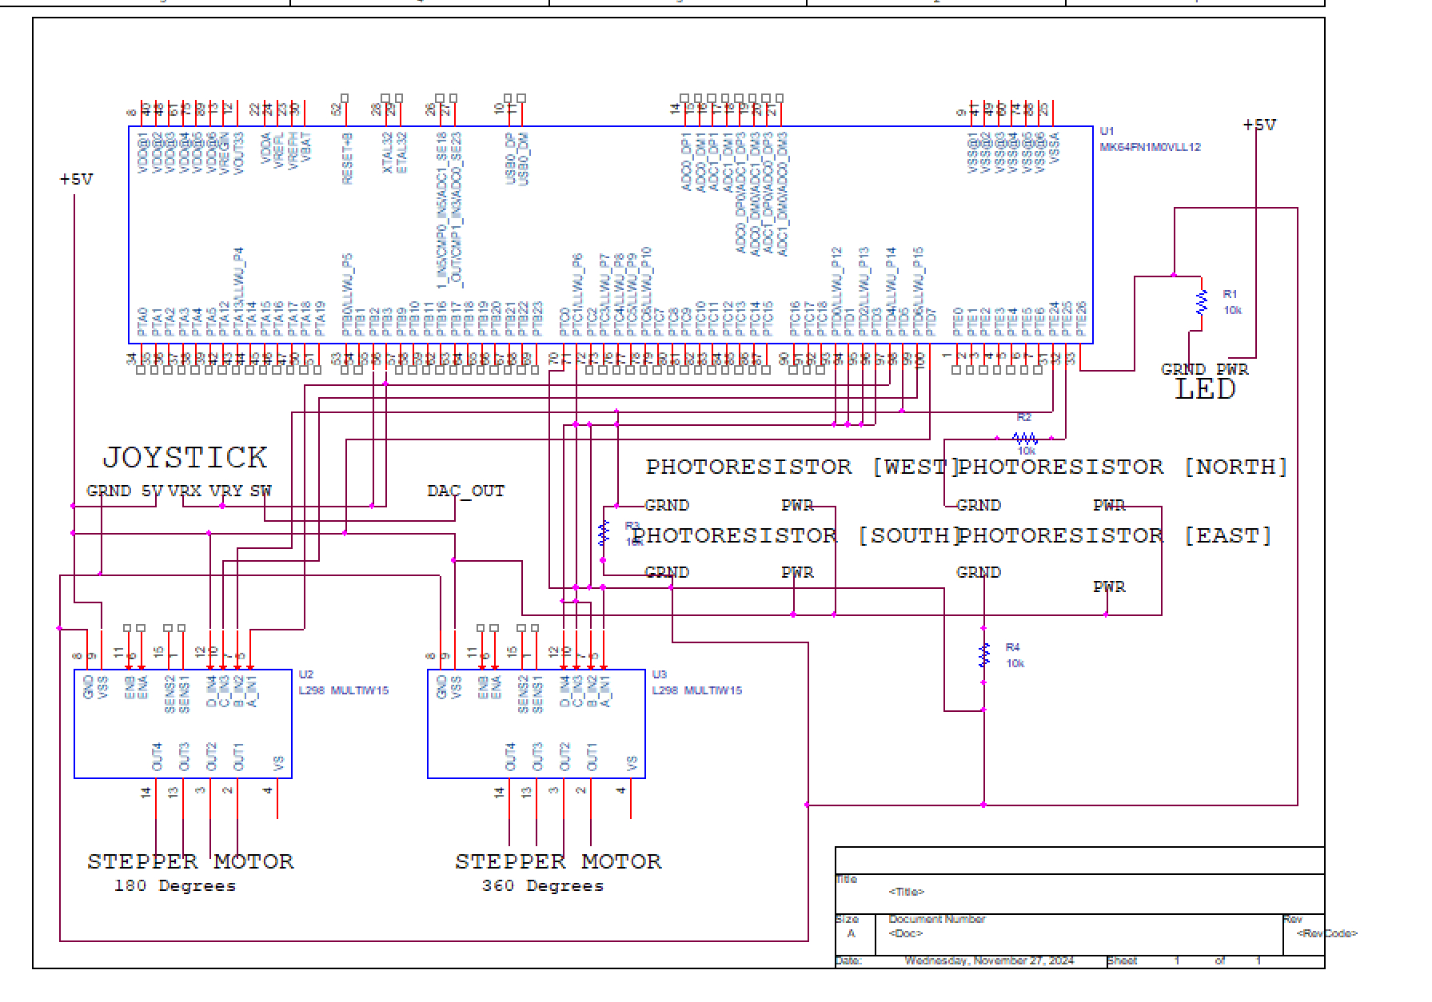Image resolution: width=1432 pixels, height=1002 pixels.
Task: Click the <RevCode> field
Action: [x=1327, y=933]
